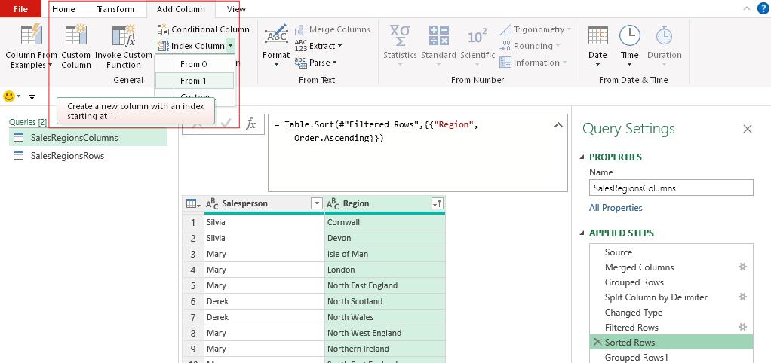Collapse the PROPERTIES section

(x=582, y=157)
